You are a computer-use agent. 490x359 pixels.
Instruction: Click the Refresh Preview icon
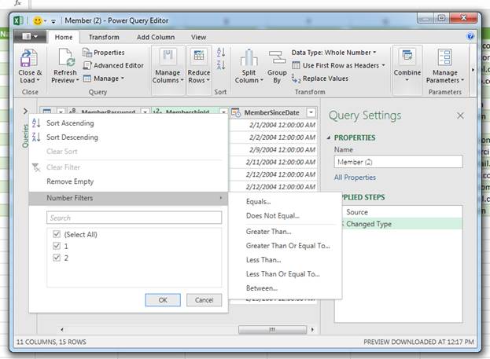point(66,57)
